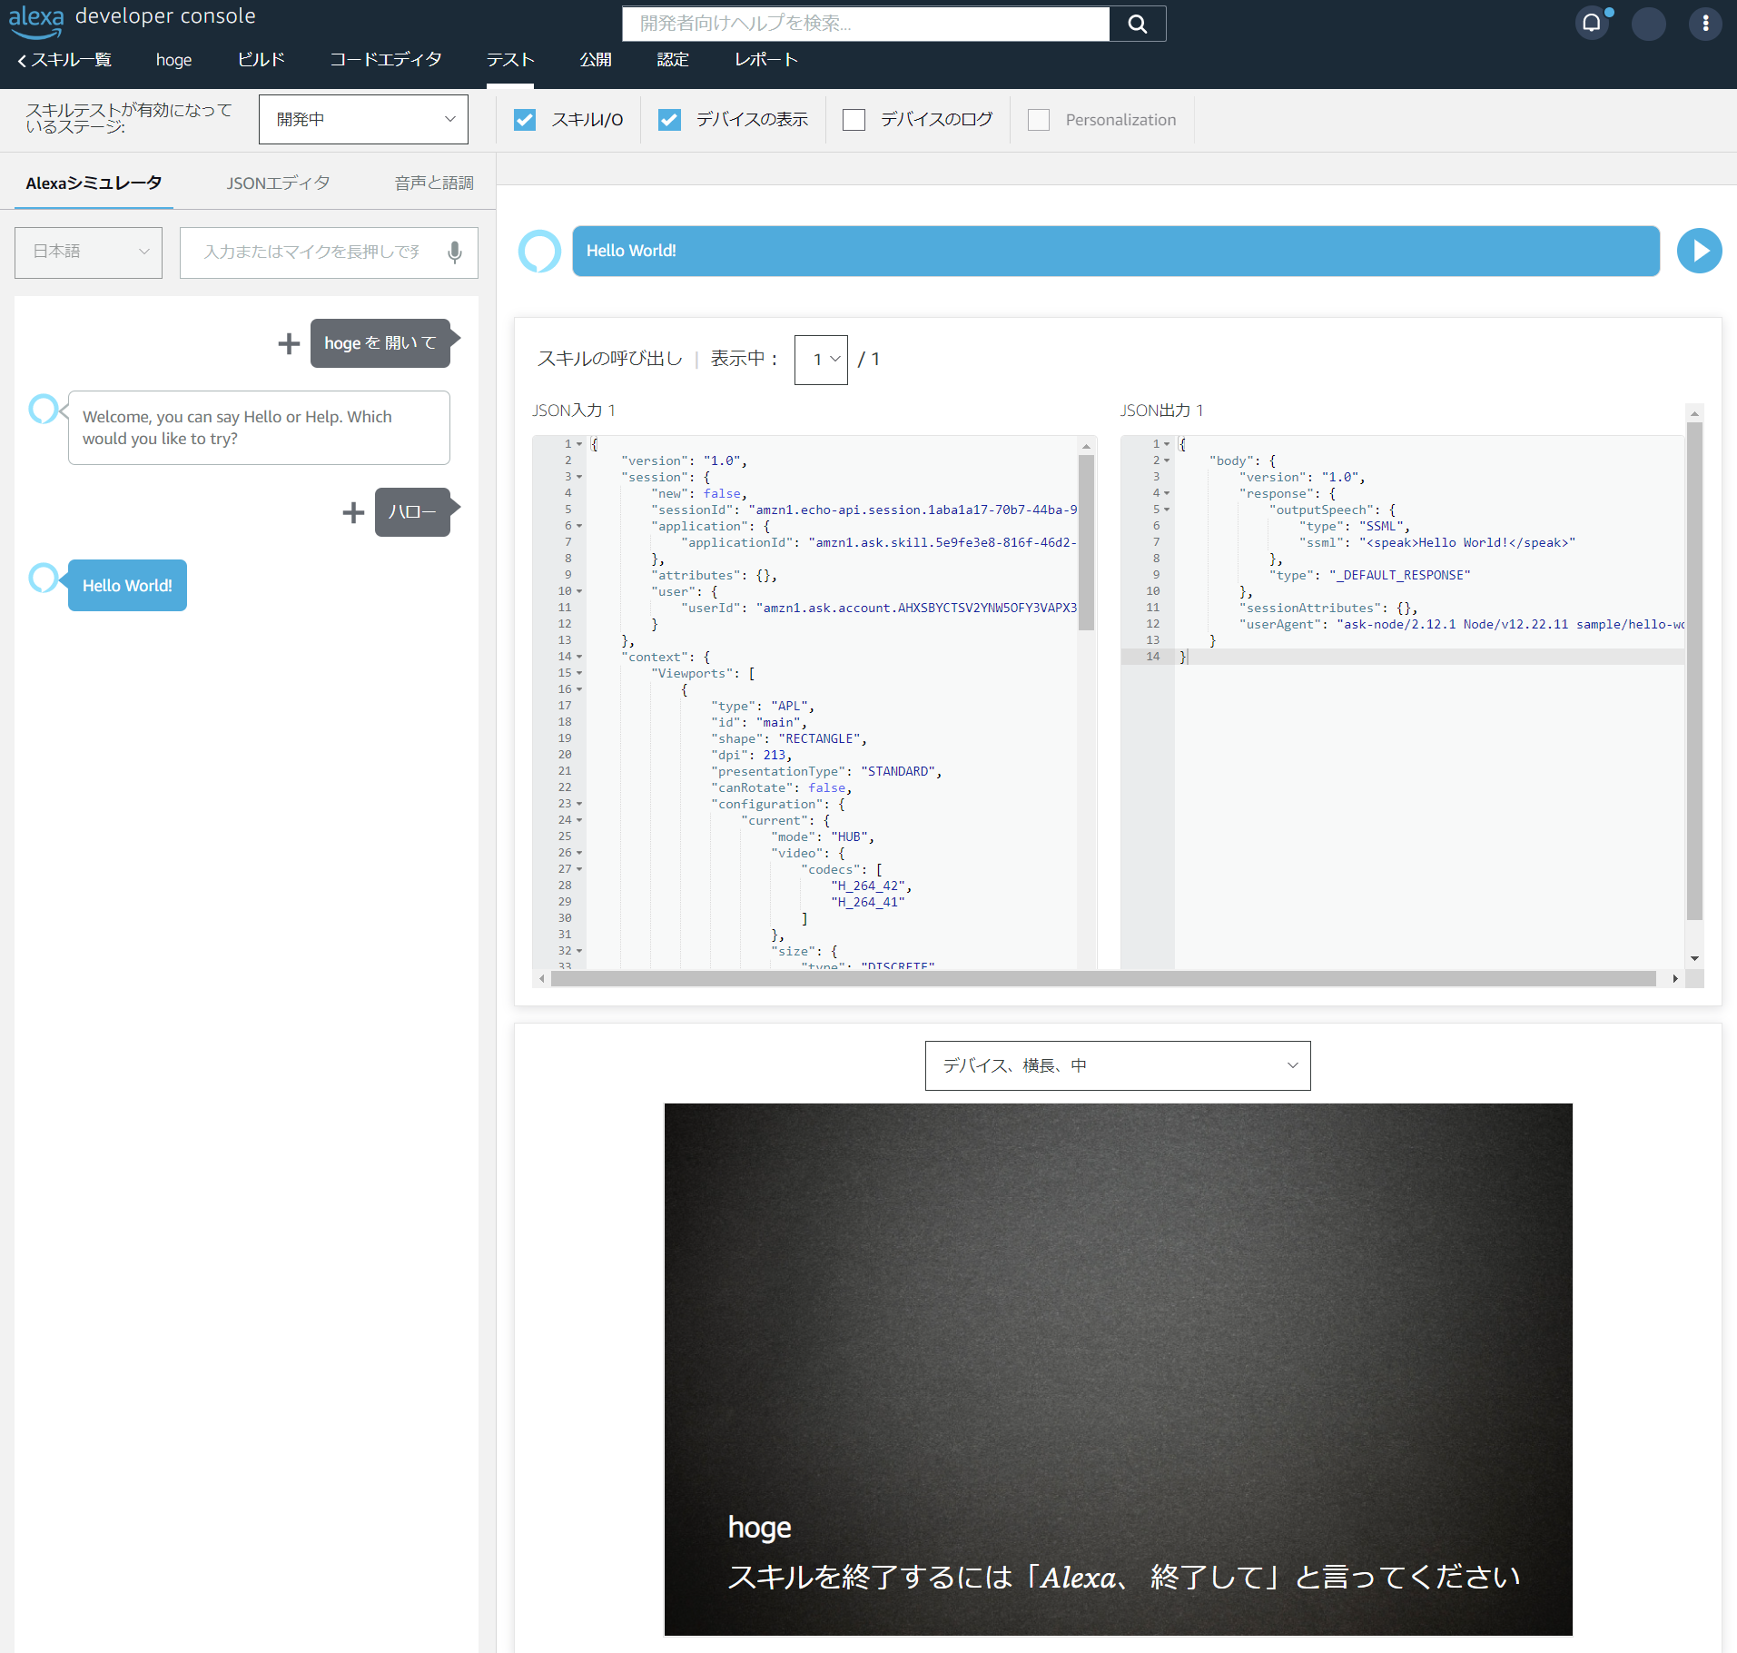Image resolution: width=1737 pixels, height=1653 pixels.
Task: Toggle the デバイスの表示 checkbox
Action: point(669,120)
